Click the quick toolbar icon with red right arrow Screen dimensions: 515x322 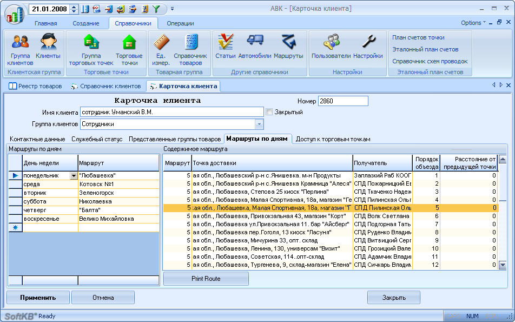(109, 9)
